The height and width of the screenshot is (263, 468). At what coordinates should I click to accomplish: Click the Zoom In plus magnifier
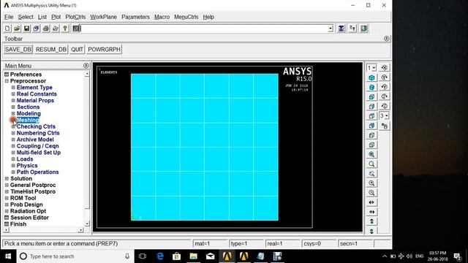coord(371,183)
